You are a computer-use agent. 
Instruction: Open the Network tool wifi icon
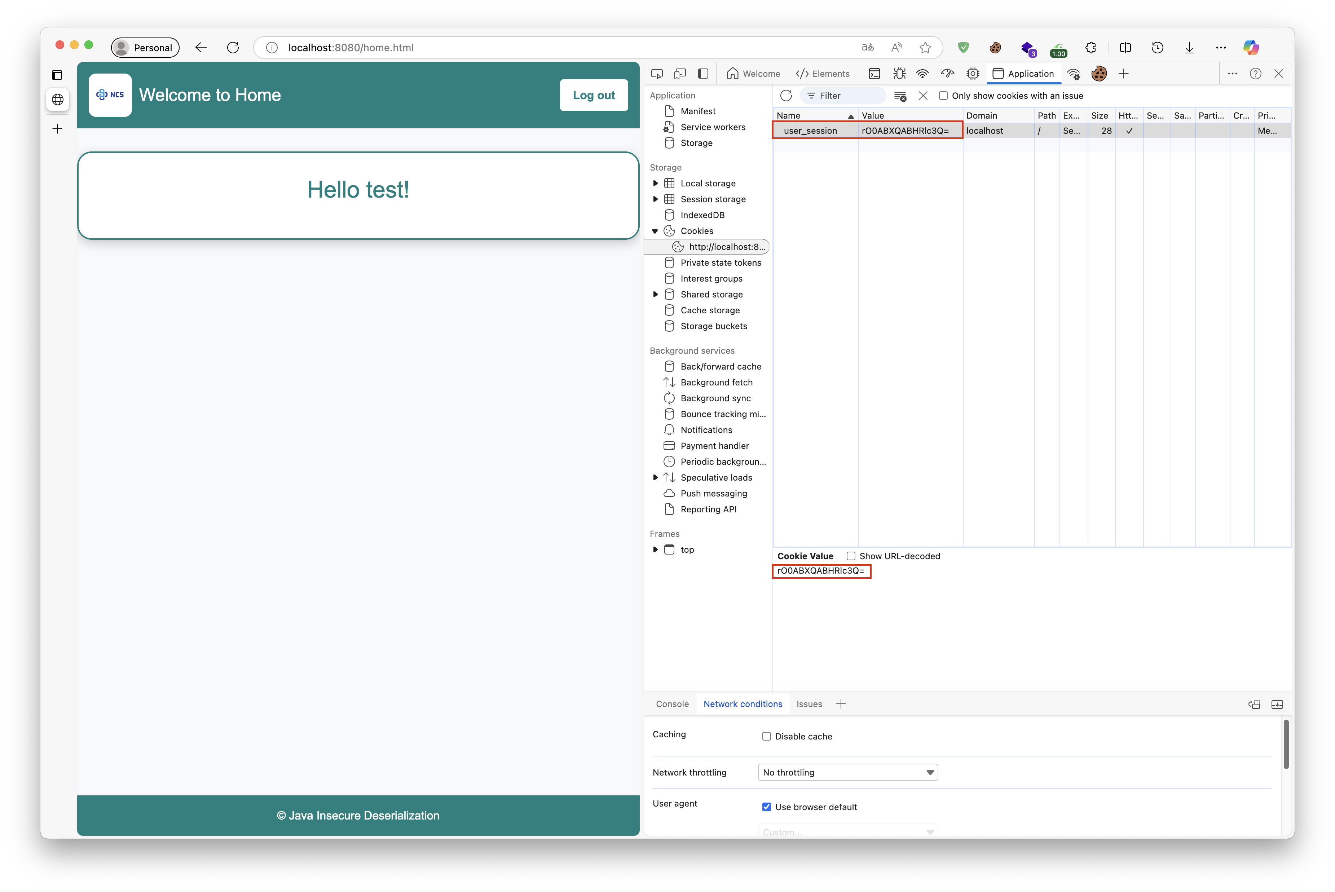[922, 74]
